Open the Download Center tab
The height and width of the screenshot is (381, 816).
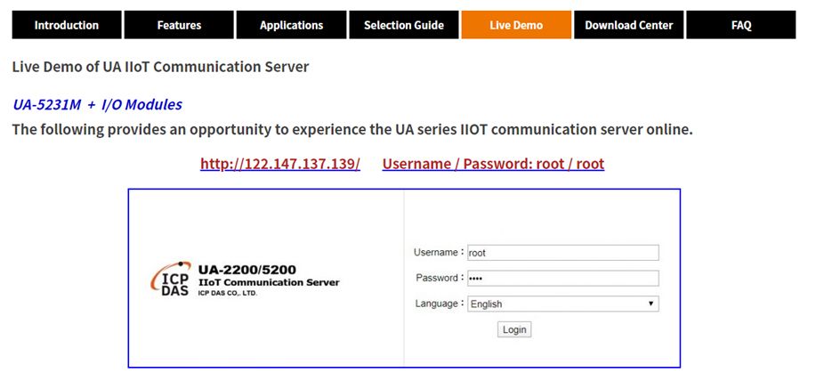tap(628, 25)
